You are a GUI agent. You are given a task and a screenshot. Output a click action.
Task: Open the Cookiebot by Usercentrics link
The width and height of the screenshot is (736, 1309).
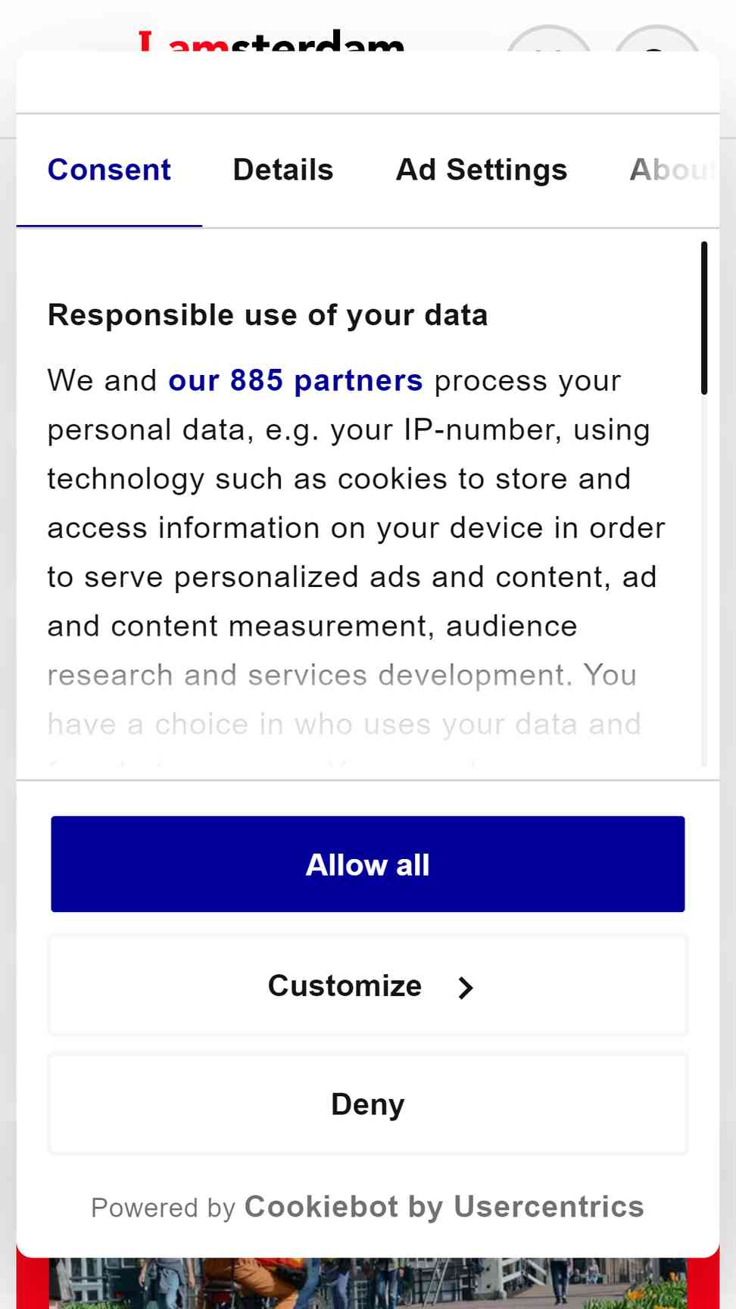pos(444,1207)
